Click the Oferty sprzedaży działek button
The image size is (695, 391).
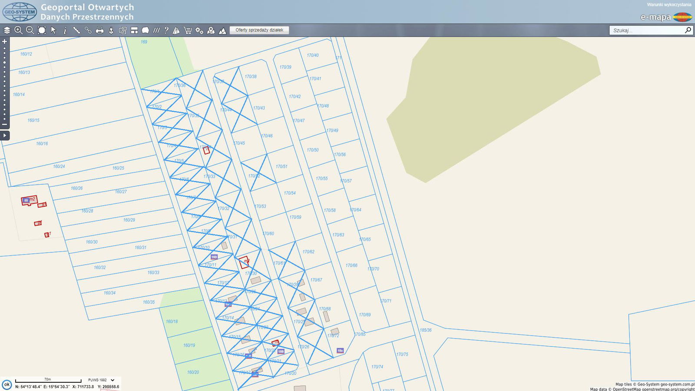pyautogui.click(x=259, y=30)
